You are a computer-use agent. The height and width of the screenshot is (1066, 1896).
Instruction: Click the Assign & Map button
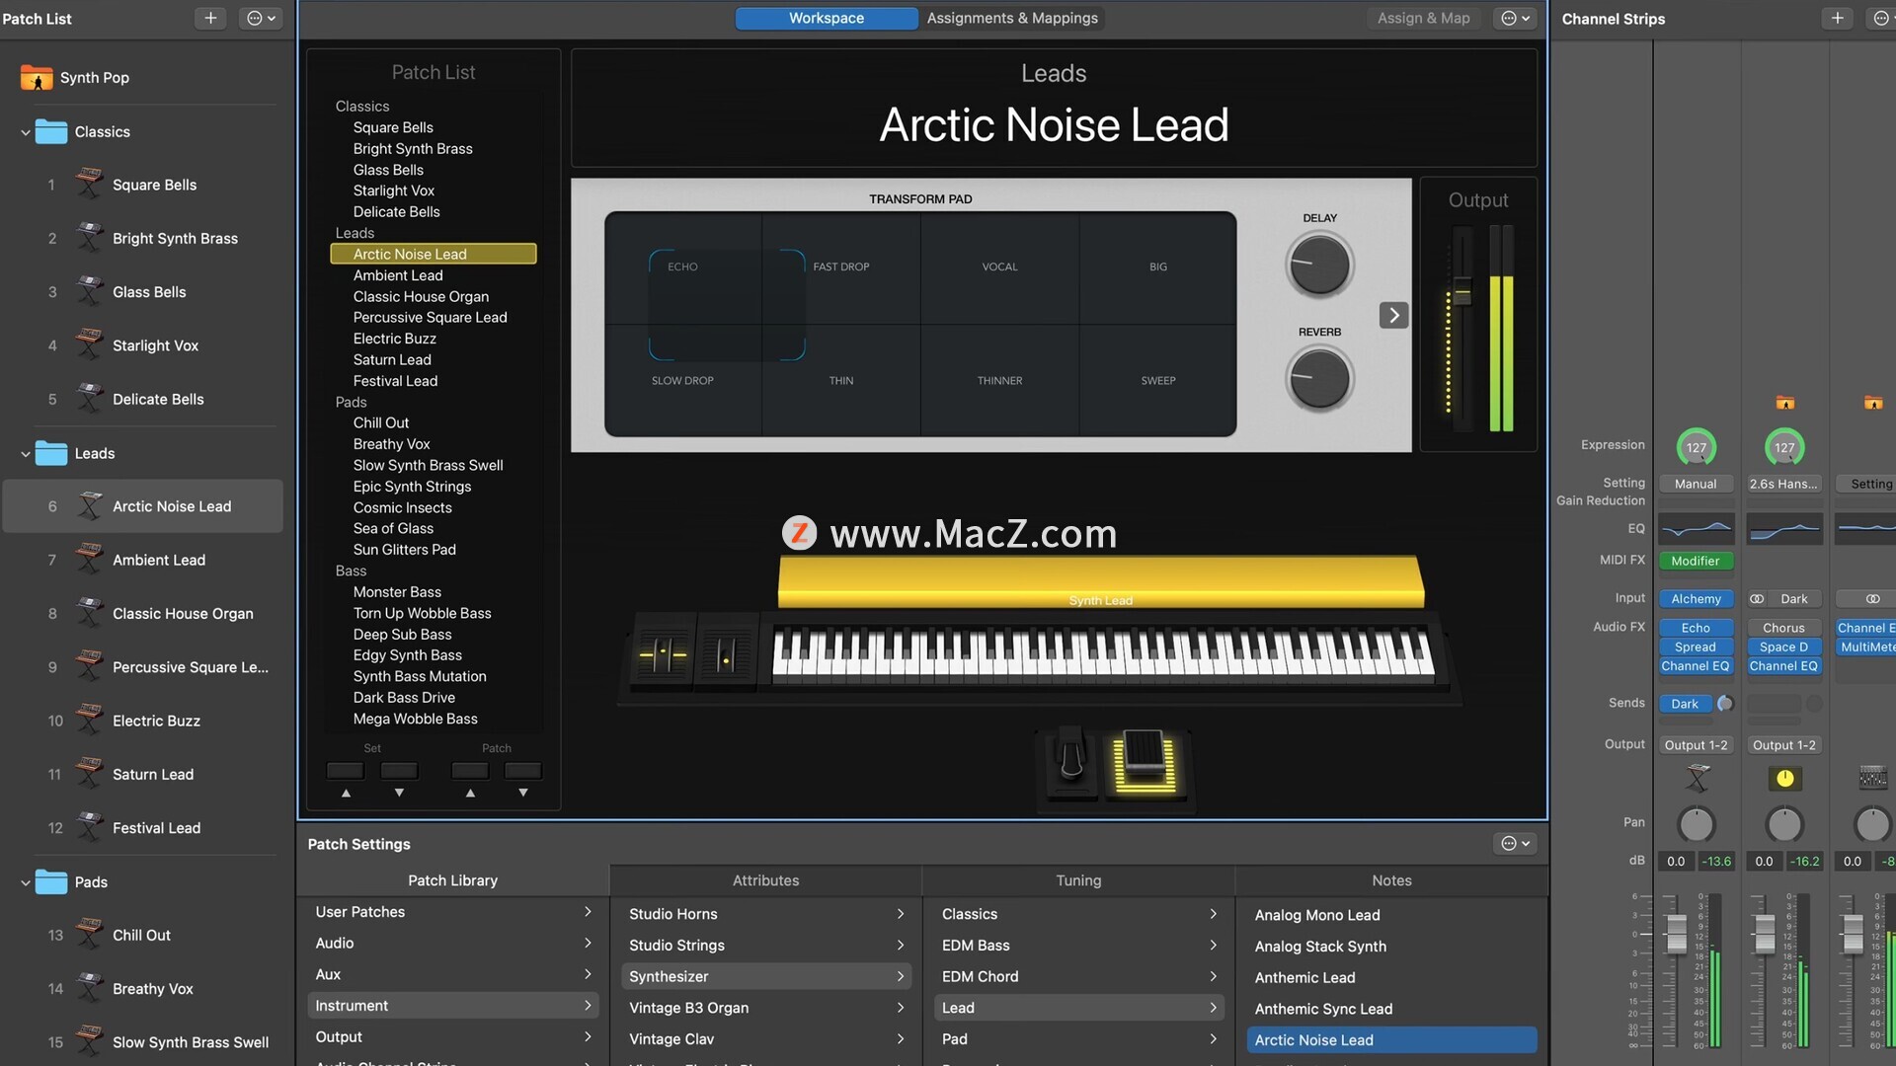[1423, 18]
